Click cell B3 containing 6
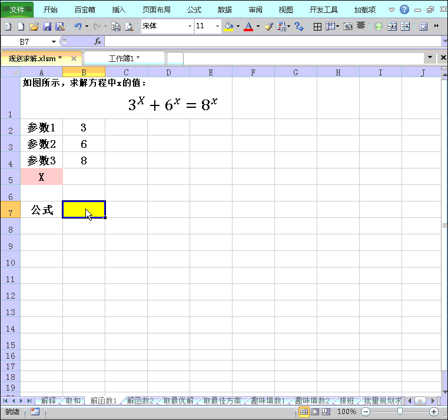Screen dimensions: 448x420 (84, 144)
